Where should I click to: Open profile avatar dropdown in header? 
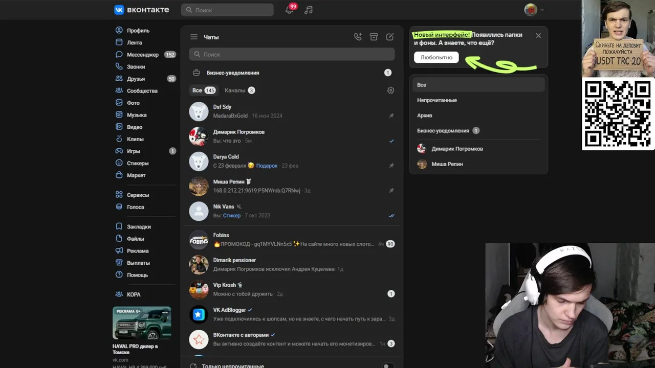click(x=534, y=10)
